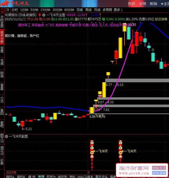The height and width of the screenshot is (178, 169).
Task: Click the 指标A bottom tab
Action: (x=10, y=176)
